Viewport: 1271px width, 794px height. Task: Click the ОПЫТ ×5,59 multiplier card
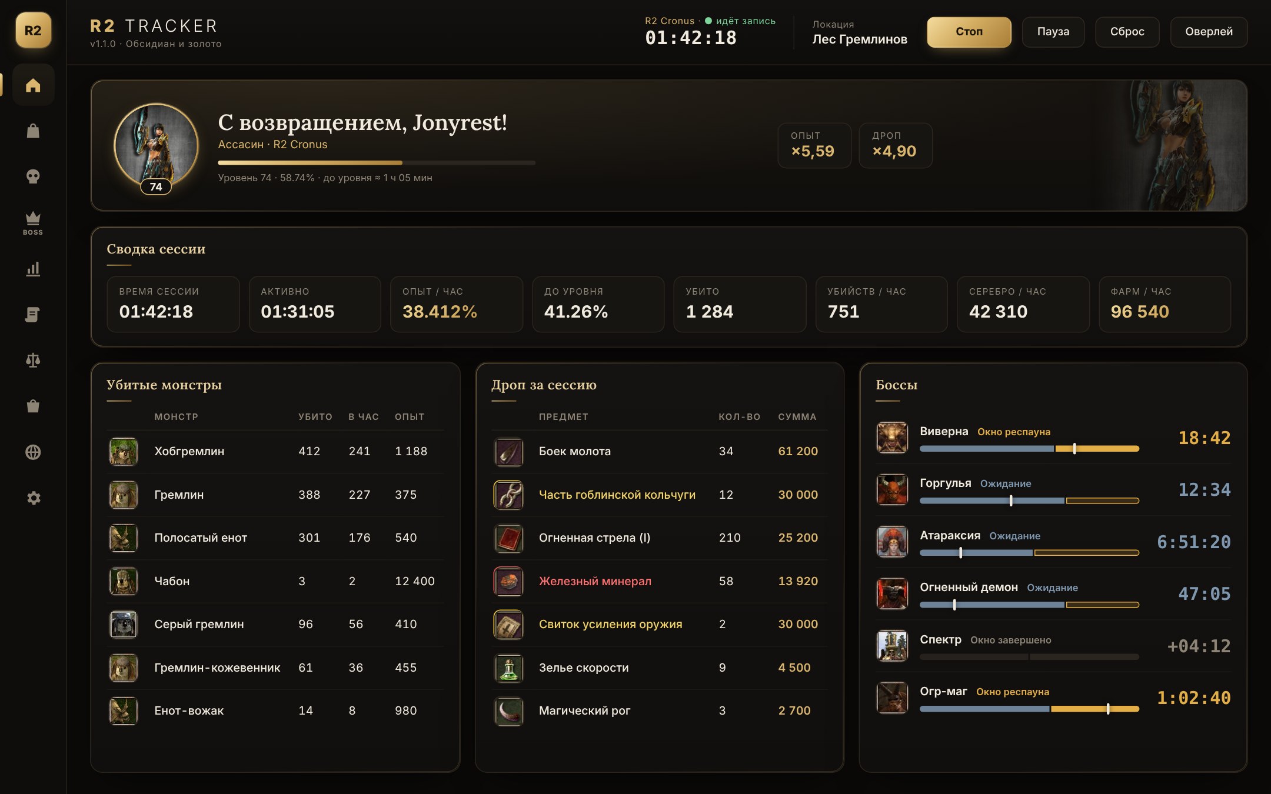pyautogui.click(x=814, y=145)
